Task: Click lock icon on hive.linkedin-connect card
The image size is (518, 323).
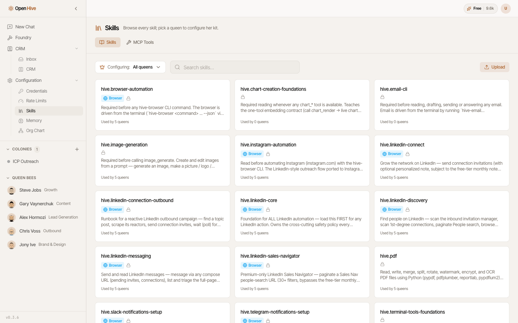Action: tap(408, 154)
